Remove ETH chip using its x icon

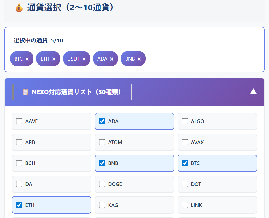click(54, 59)
